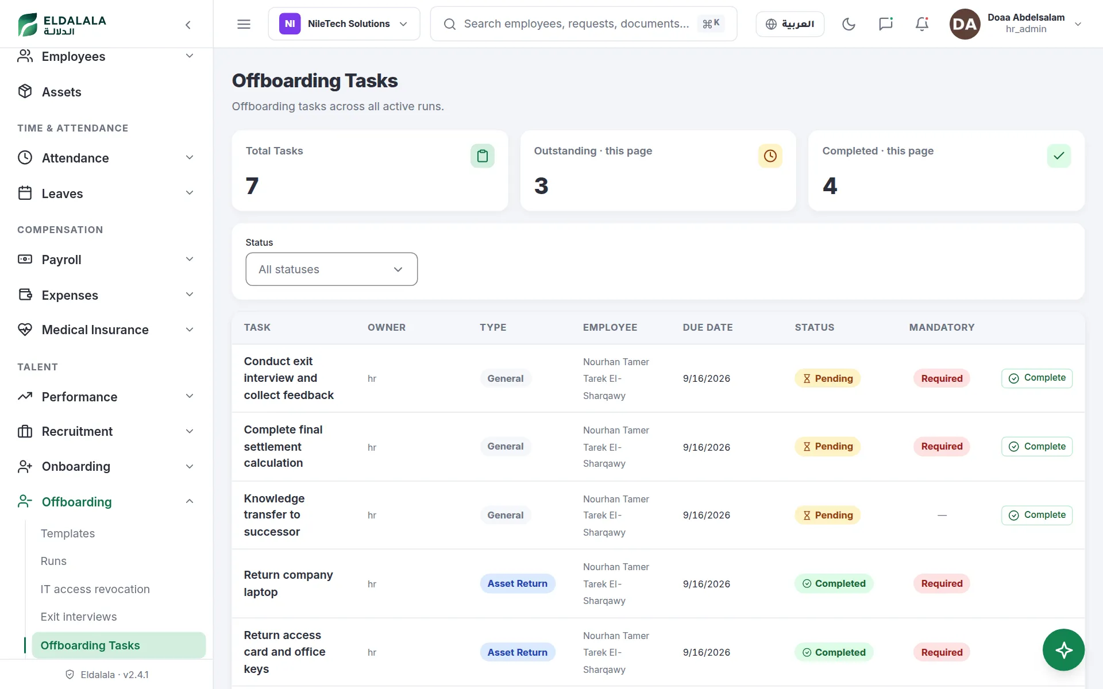The height and width of the screenshot is (689, 1103).
Task: Click the Pending status of Knowledge transfer
Action: pyautogui.click(x=827, y=515)
